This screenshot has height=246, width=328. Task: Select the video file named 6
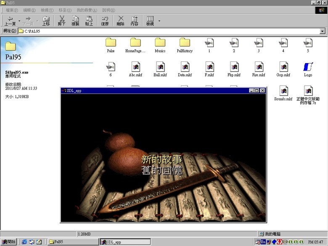click(x=111, y=66)
